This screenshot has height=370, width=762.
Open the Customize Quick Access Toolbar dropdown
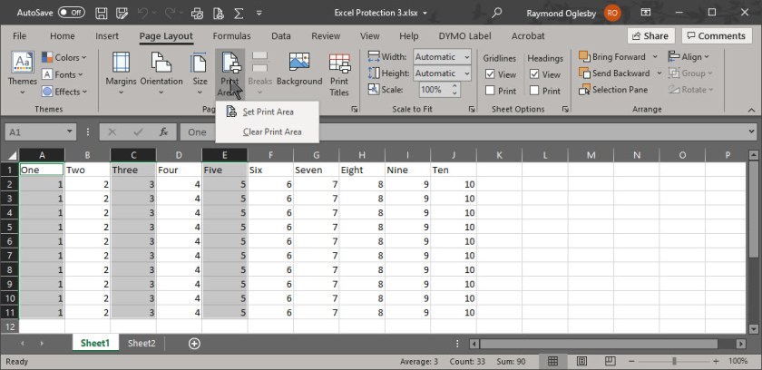[259, 13]
